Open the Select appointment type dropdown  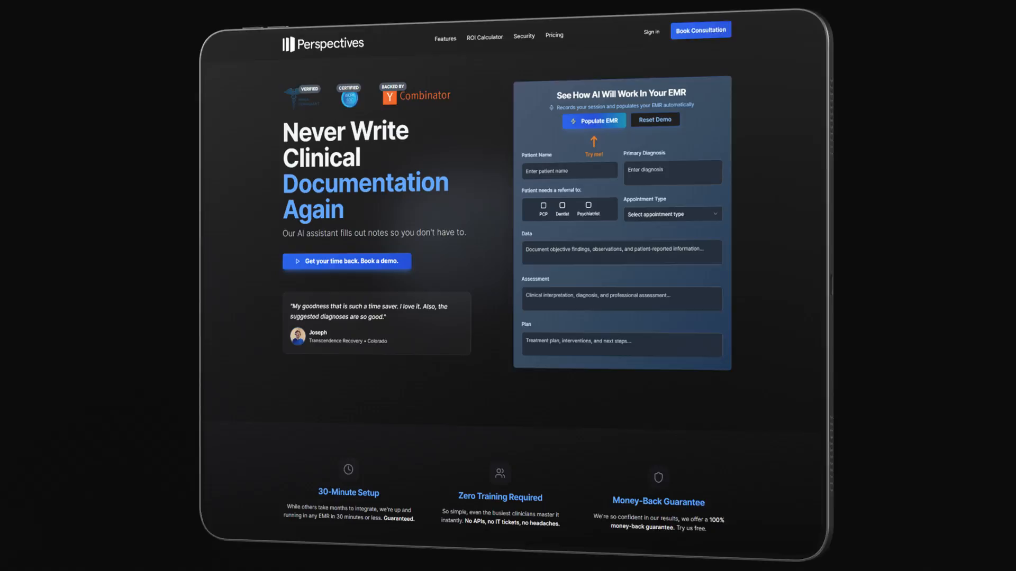pos(672,214)
